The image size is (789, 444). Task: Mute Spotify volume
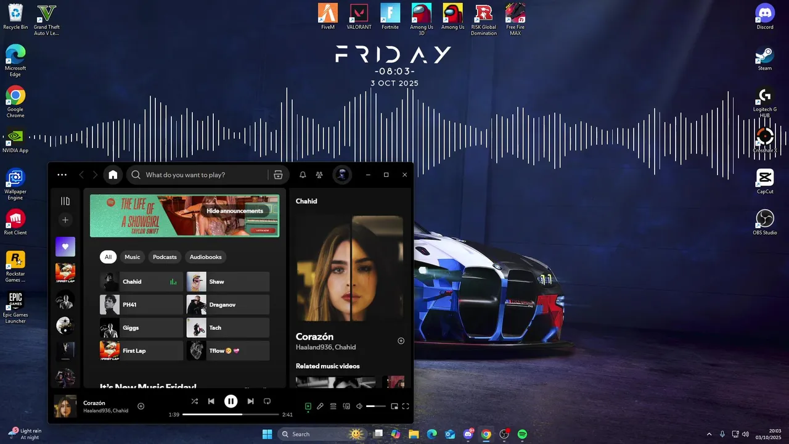pos(359,406)
